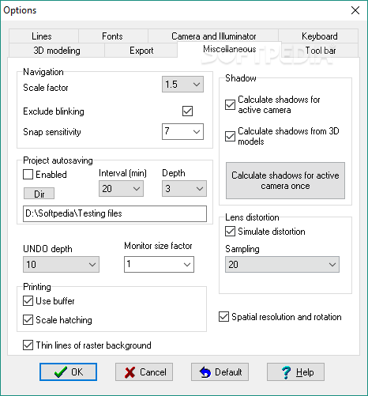
Task: Click the Dir button
Action: click(39, 194)
